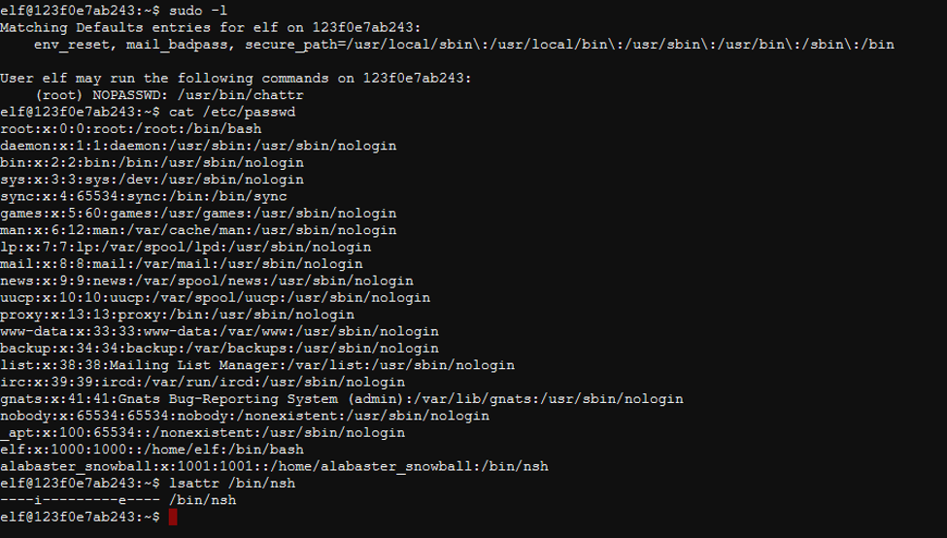
Task: Click the nobody:x:65534 passwd line
Action: [x=245, y=416]
